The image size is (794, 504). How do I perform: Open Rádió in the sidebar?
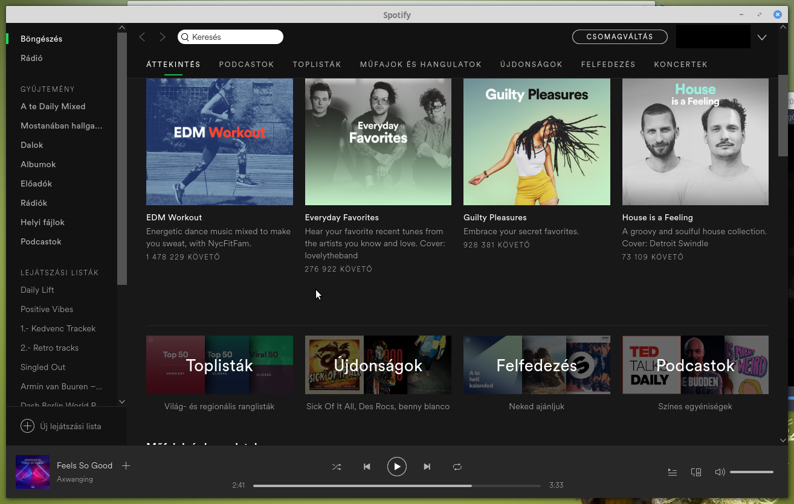click(x=31, y=58)
